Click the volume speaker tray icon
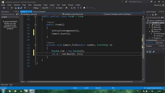Image resolution: width=165 pixels, height=93 pixels. click(x=152, y=91)
